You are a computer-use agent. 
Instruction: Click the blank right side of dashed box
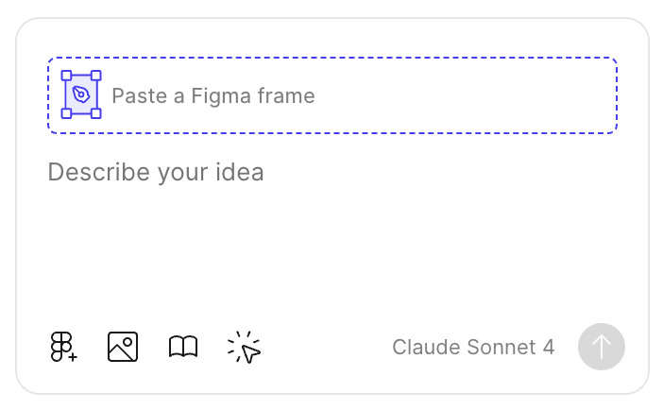click(x=465, y=95)
